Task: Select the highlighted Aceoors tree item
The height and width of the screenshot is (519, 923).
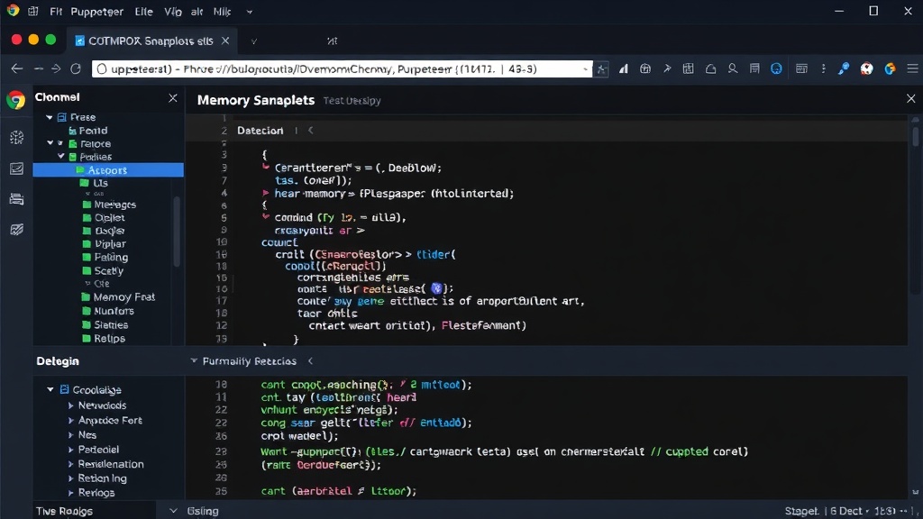Action: (108, 170)
